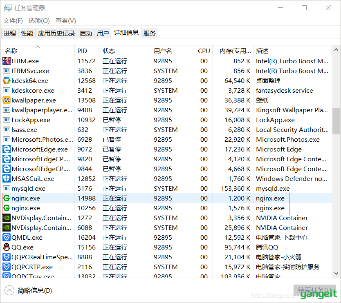Click scrollbar down arrow
Image resolution: width=341 pixels, height=303 pixels.
pos(336,273)
